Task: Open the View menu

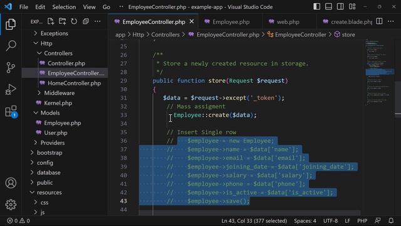Action: point(89,7)
